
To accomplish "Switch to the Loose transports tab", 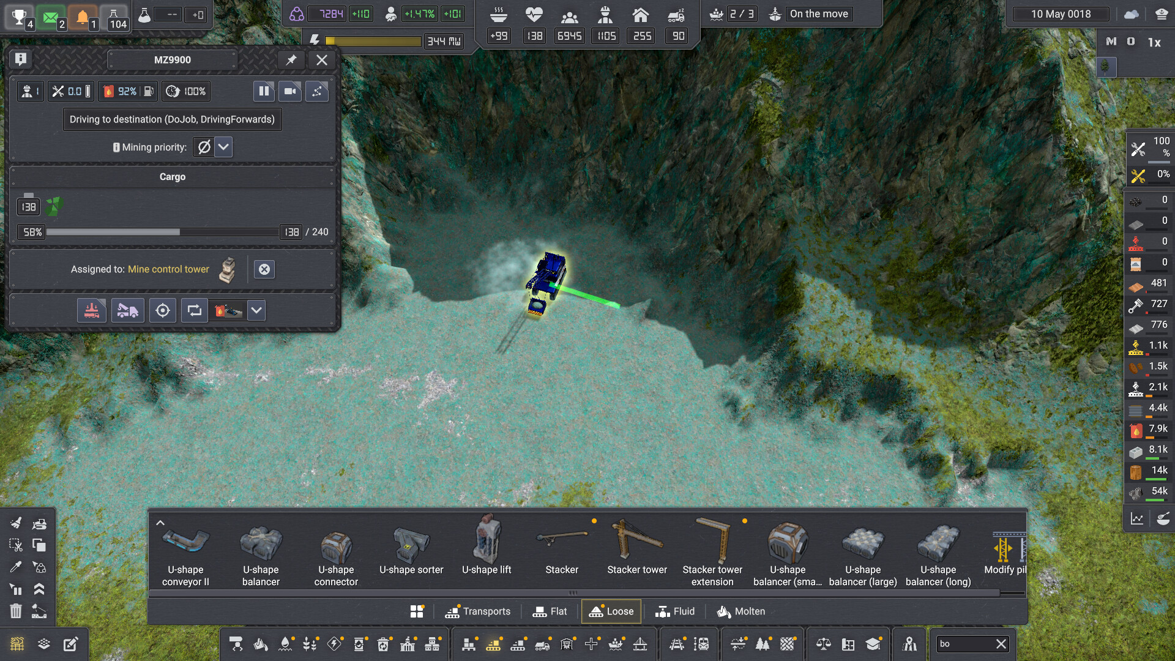I will click(x=611, y=611).
